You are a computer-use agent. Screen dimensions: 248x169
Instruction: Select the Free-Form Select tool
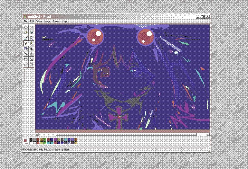click(x=26, y=27)
